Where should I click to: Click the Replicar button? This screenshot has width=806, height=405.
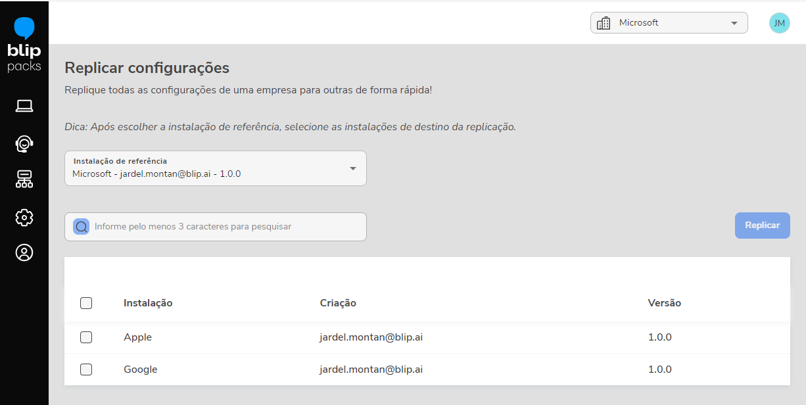coord(763,226)
